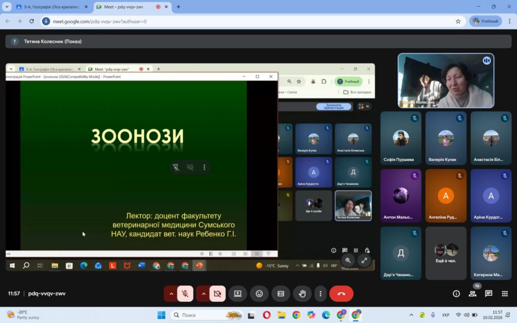Open the tab search chevron in Chrome
Image resolution: width=517 pixels, height=323 pixels.
click(7, 7)
